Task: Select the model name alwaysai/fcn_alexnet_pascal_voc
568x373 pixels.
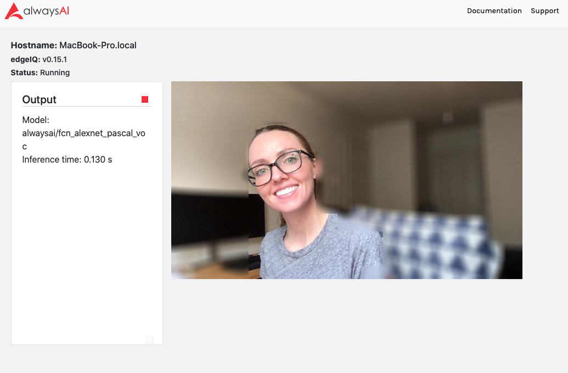Action: pyautogui.click(x=83, y=133)
